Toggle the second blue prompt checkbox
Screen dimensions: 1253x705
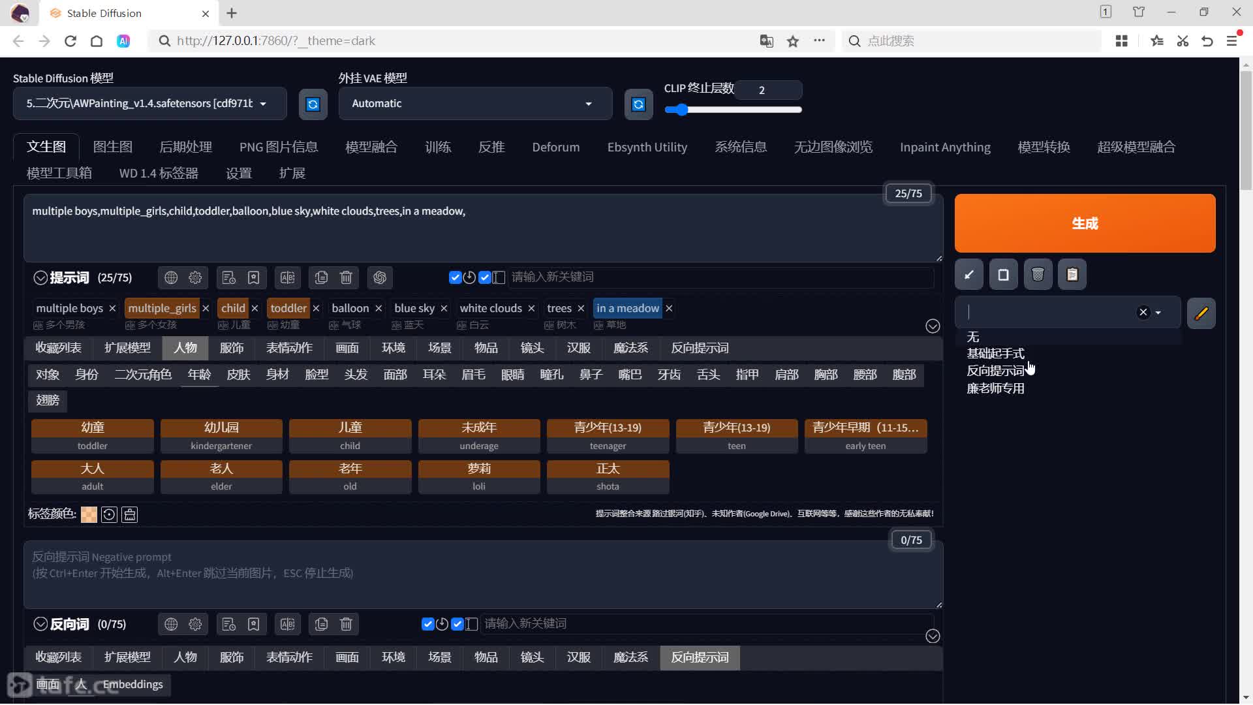(484, 276)
